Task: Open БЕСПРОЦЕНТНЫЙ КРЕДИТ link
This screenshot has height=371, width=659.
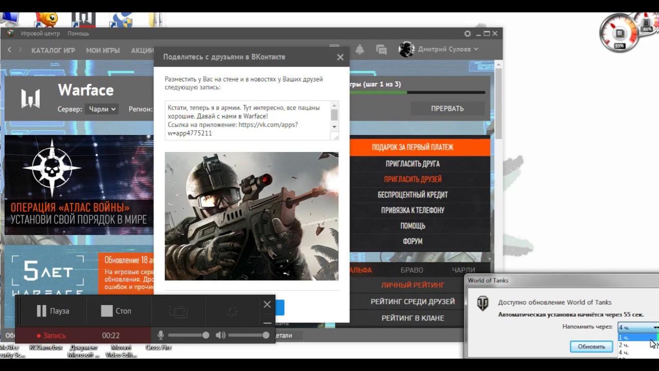Action: [x=412, y=195]
